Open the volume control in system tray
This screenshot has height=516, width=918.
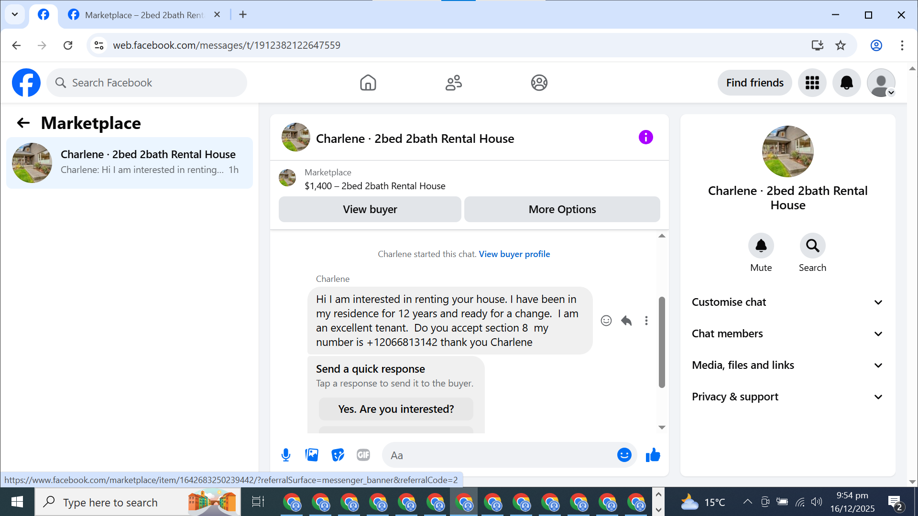817,502
